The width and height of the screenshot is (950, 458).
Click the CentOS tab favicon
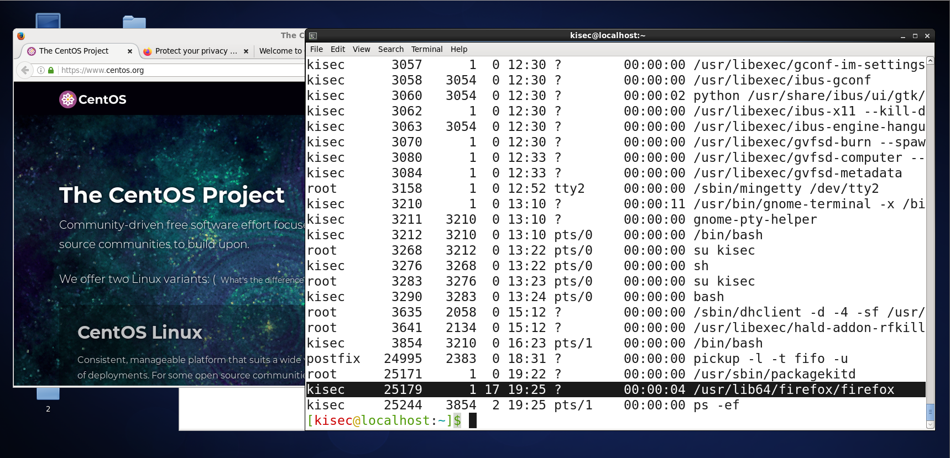32,51
